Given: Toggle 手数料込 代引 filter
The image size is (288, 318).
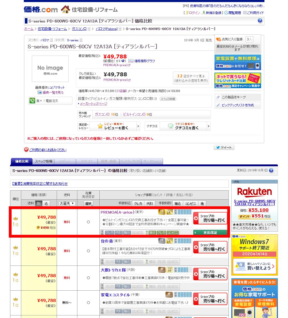Looking at the screenshot, I should tap(149, 203).
